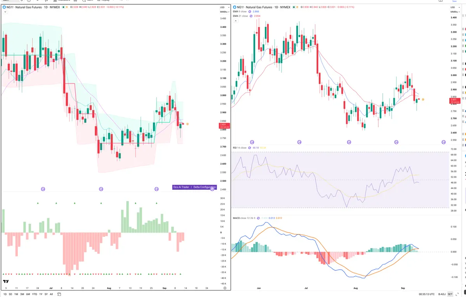This screenshot has width=466, height=297.
Task: Click the EMA 21 close indicator label
Action: 240,16
